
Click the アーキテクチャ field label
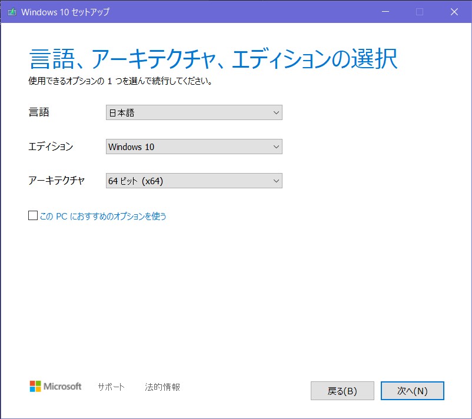(56, 180)
